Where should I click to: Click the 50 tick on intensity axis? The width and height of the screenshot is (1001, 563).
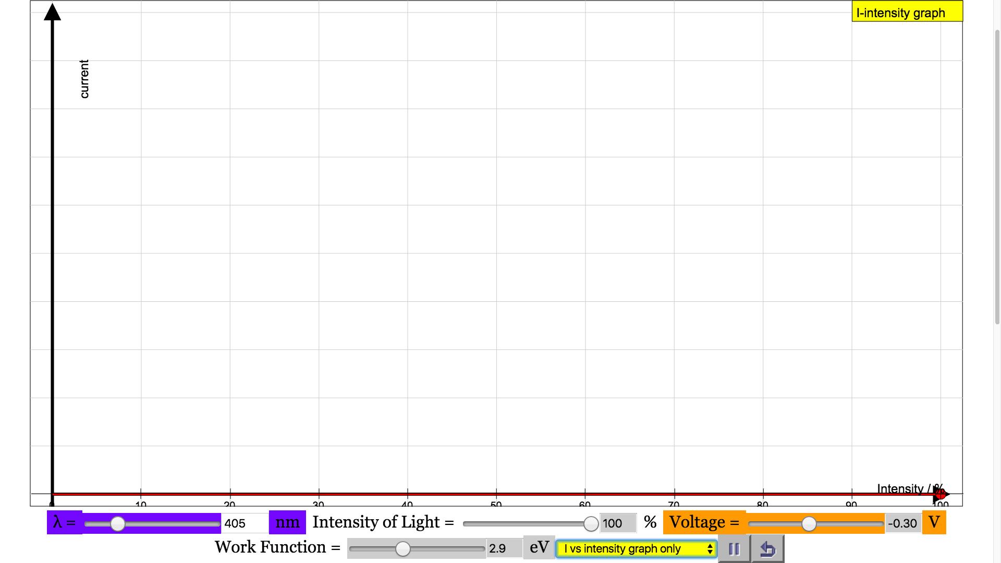(x=496, y=504)
